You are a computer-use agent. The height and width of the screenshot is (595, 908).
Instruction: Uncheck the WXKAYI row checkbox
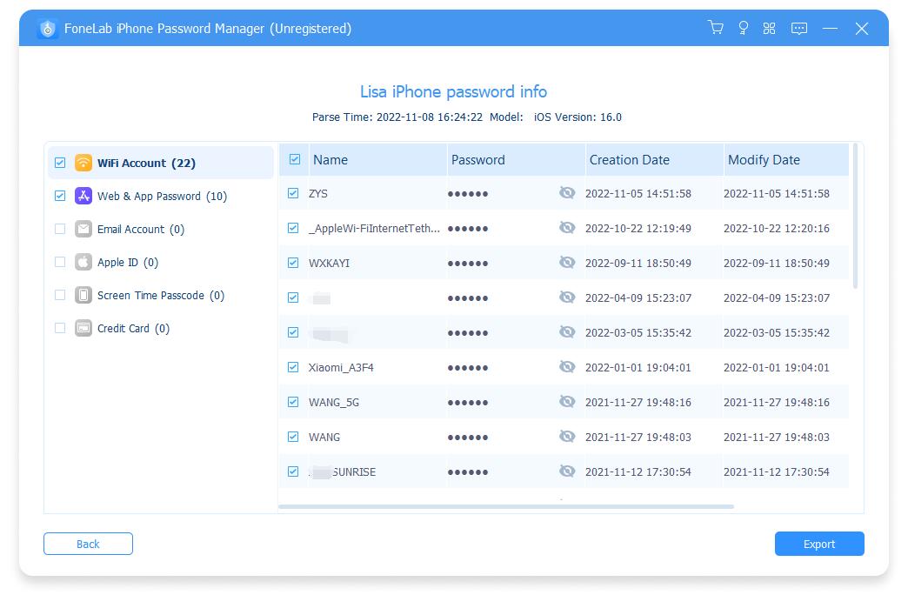pos(293,263)
